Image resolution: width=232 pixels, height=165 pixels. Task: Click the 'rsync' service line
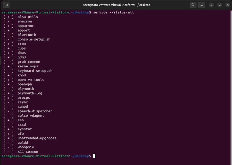pyautogui.click(x=16, y=102)
